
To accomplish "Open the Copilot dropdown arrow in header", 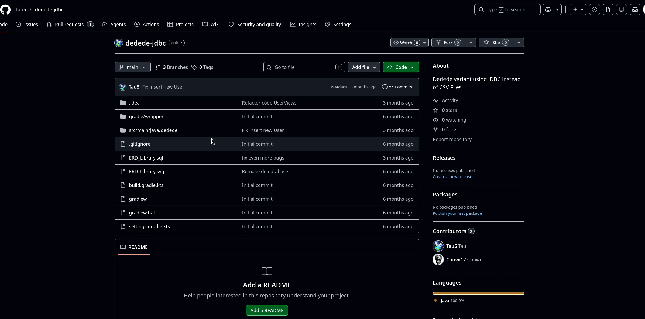I will (x=557, y=9).
